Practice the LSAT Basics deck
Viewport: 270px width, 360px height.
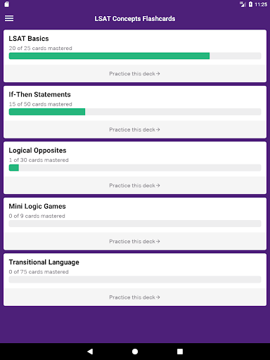(135, 74)
